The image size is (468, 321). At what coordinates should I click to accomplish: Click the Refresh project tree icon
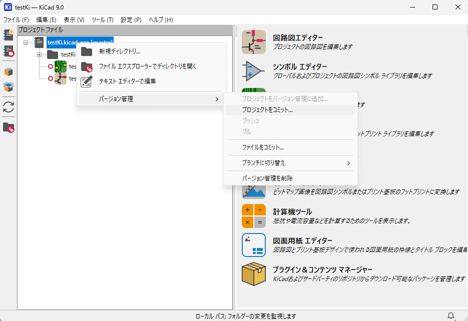point(9,107)
